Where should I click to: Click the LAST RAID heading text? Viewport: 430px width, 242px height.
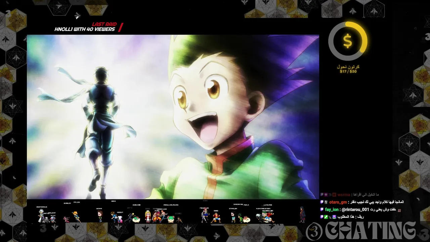tap(104, 24)
